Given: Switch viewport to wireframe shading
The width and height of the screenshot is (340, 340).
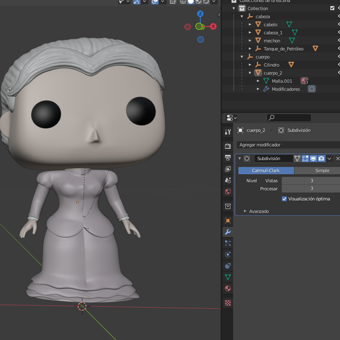Looking at the screenshot, I should pyautogui.click(x=183, y=2).
